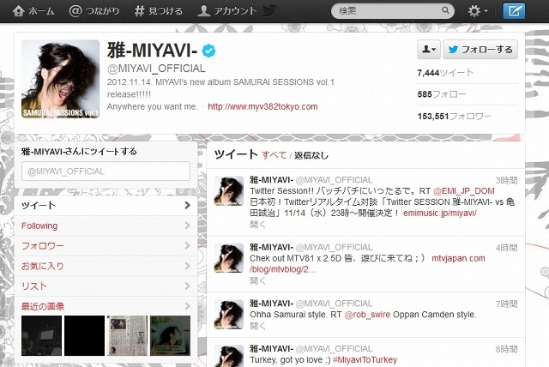The height and width of the screenshot is (367, 549).
Task: Click the 4時間 timestamp
Action: coord(506,248)
